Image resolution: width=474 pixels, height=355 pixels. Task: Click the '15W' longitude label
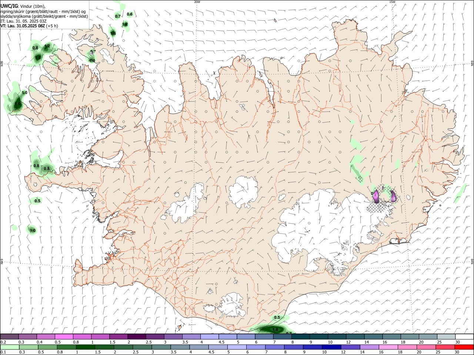(x=392, y=2)
